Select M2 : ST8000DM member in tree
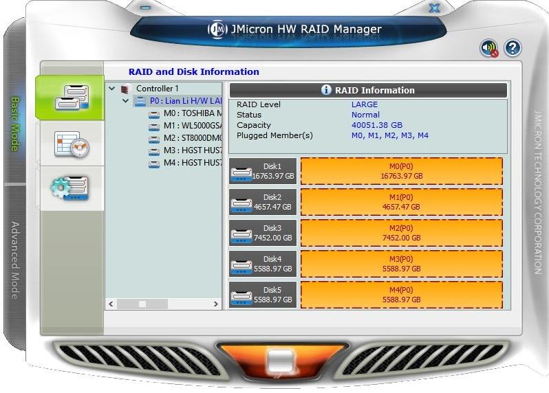Screen dimensions: 549x393 tap(193, 138)
